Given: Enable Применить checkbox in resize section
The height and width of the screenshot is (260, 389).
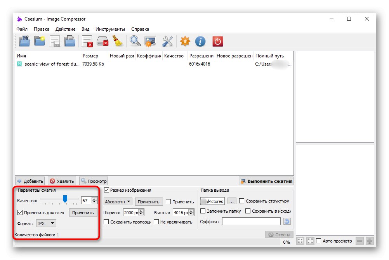Looking at the screenshot, I should (x=168, y=202).
